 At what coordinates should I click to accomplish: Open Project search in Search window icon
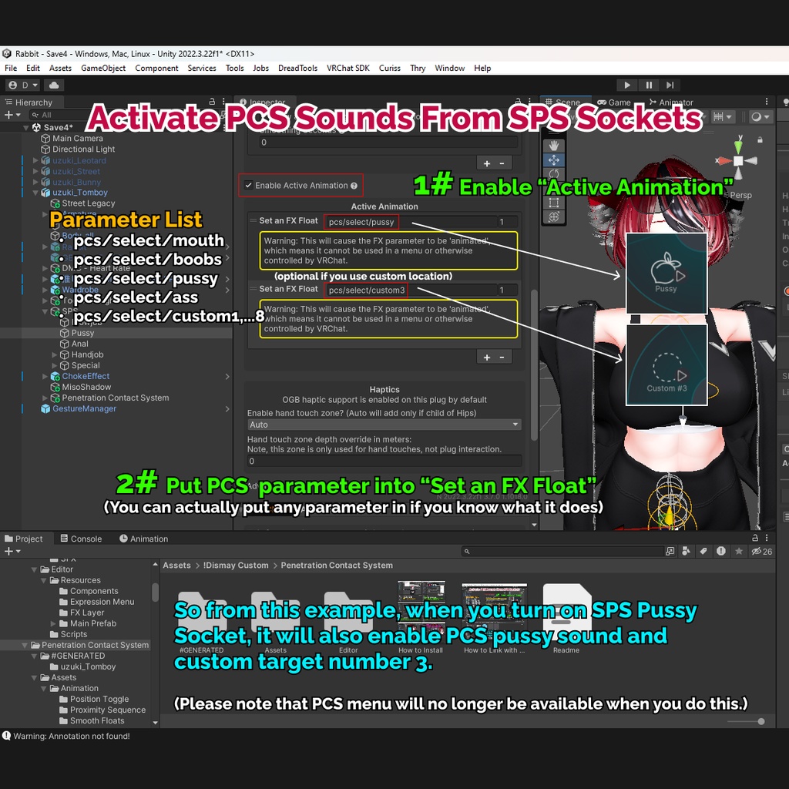coord(670,552)
